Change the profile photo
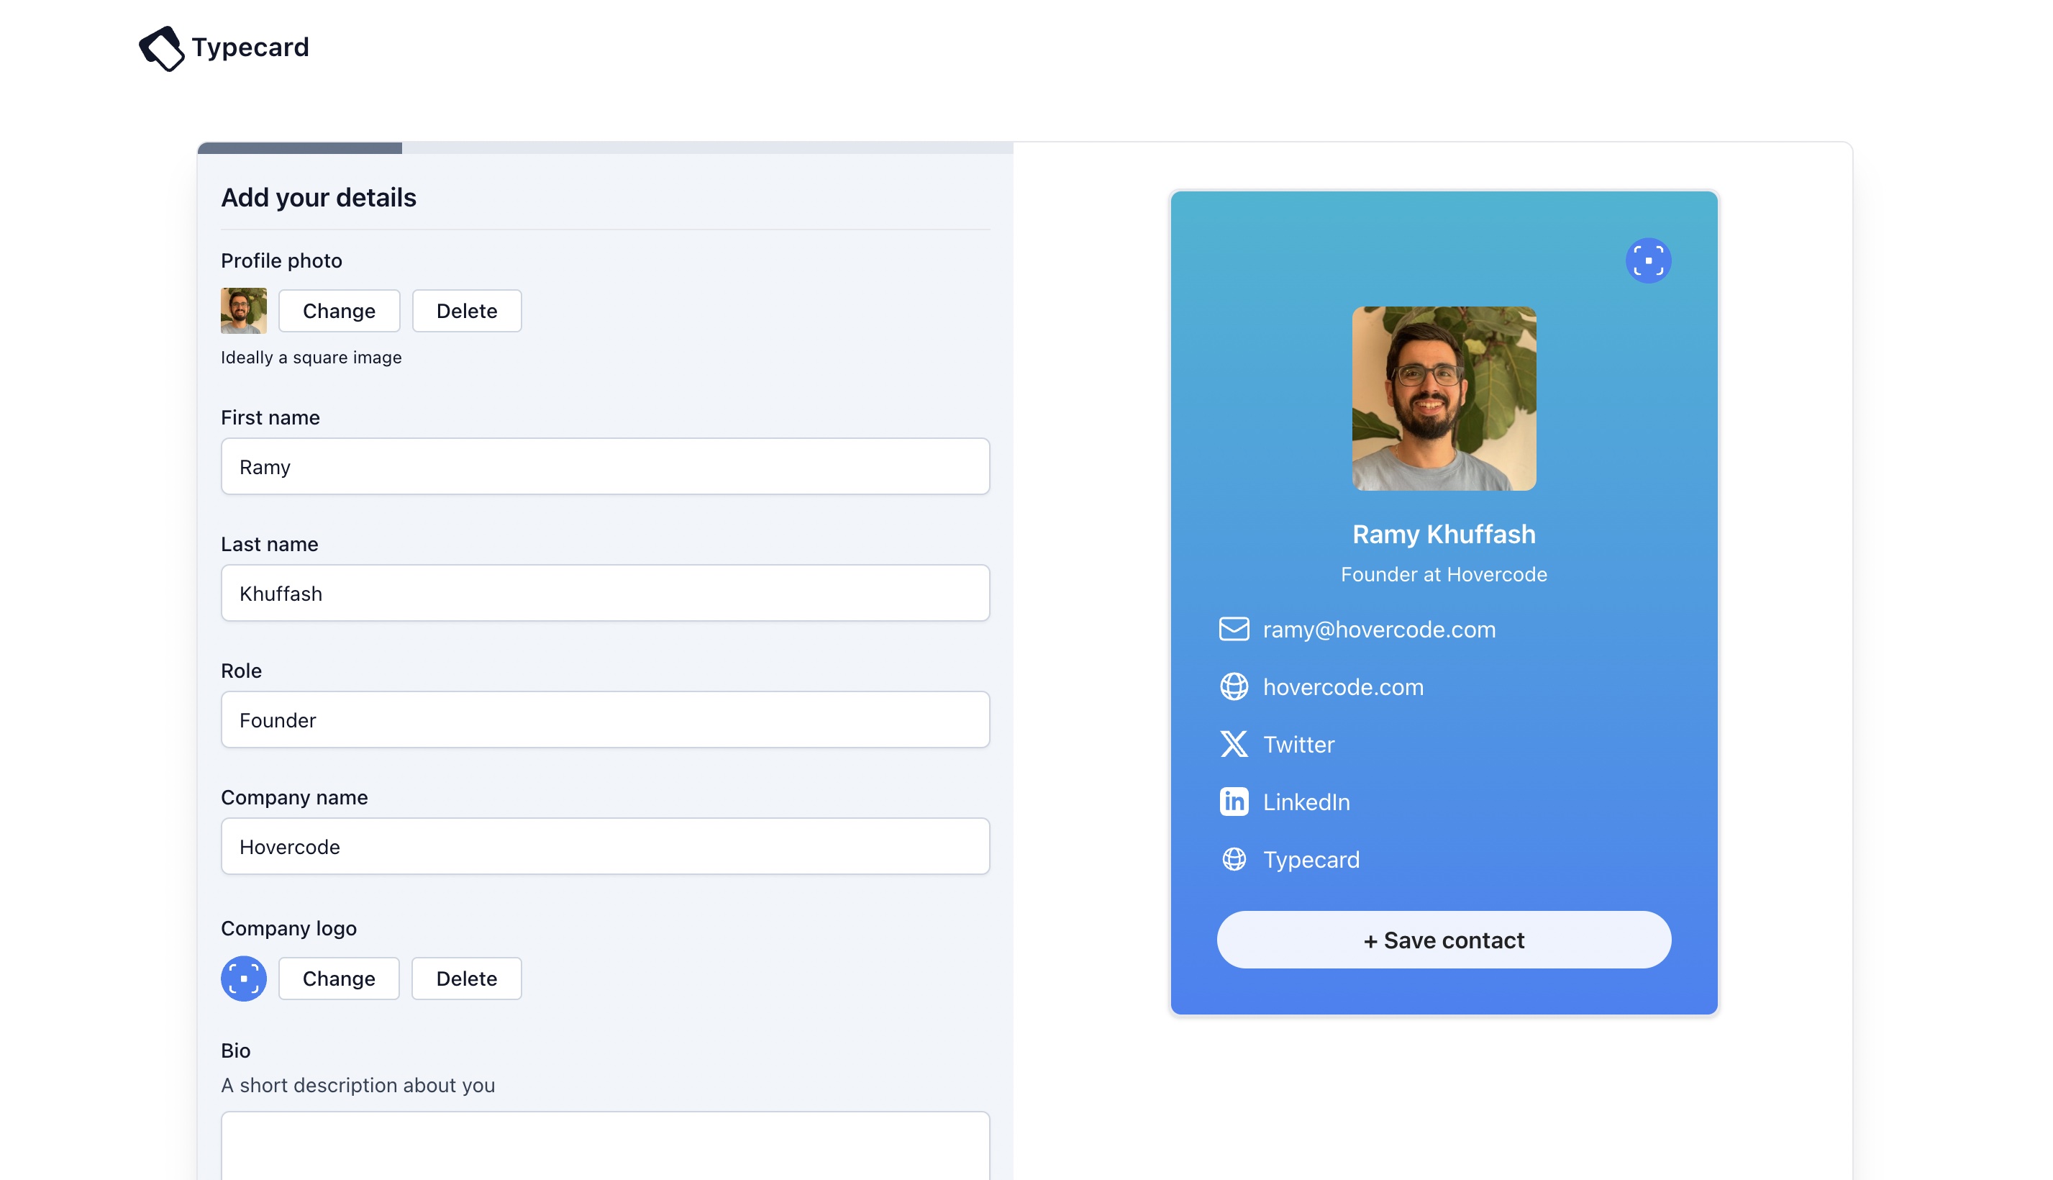 (339, 312)
